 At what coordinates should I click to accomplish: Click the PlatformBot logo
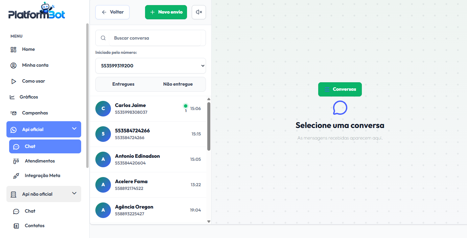37,11
